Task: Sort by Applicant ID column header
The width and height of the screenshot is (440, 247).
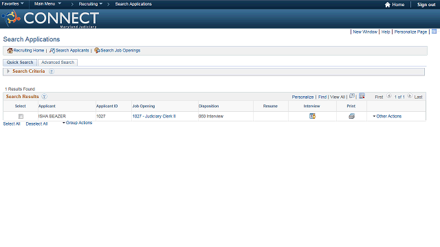Action: (x=107, y=106)
